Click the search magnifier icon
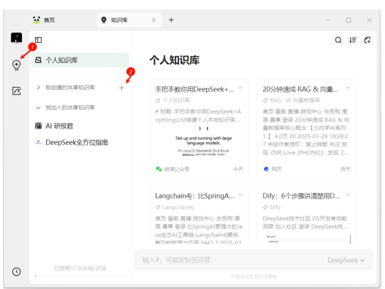Screen dimensions: 385x289 [x=338, y=40]
